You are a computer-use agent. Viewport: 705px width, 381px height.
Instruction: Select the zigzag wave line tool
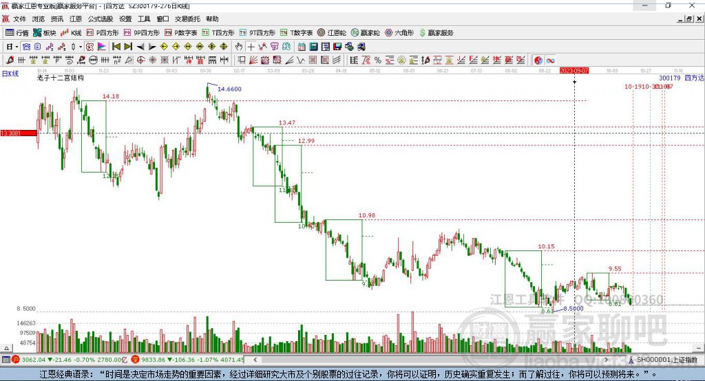301,60
